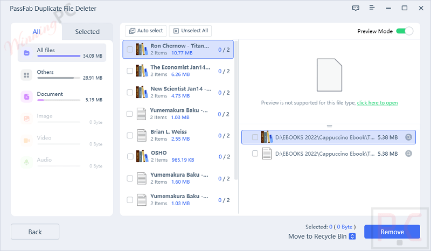Select the Ron Chernow - Titan row

click(178, 49)
